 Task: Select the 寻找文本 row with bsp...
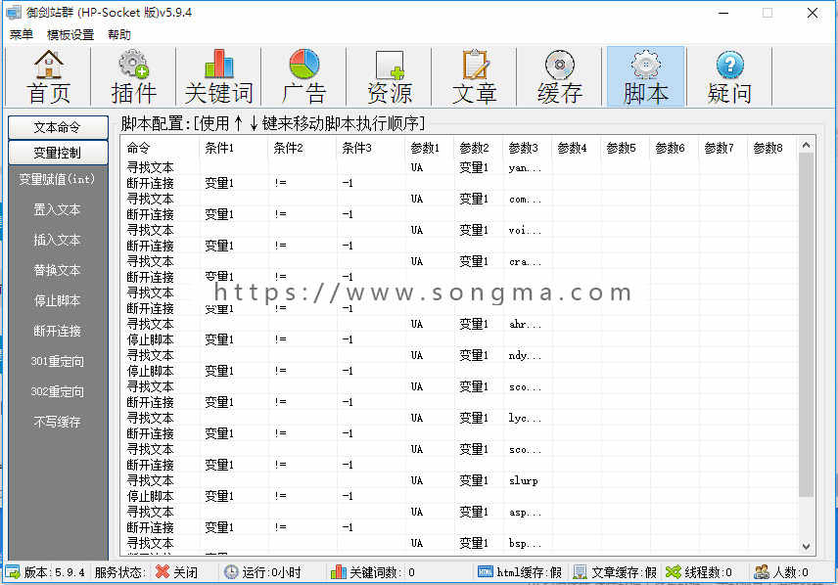(459, 543)
